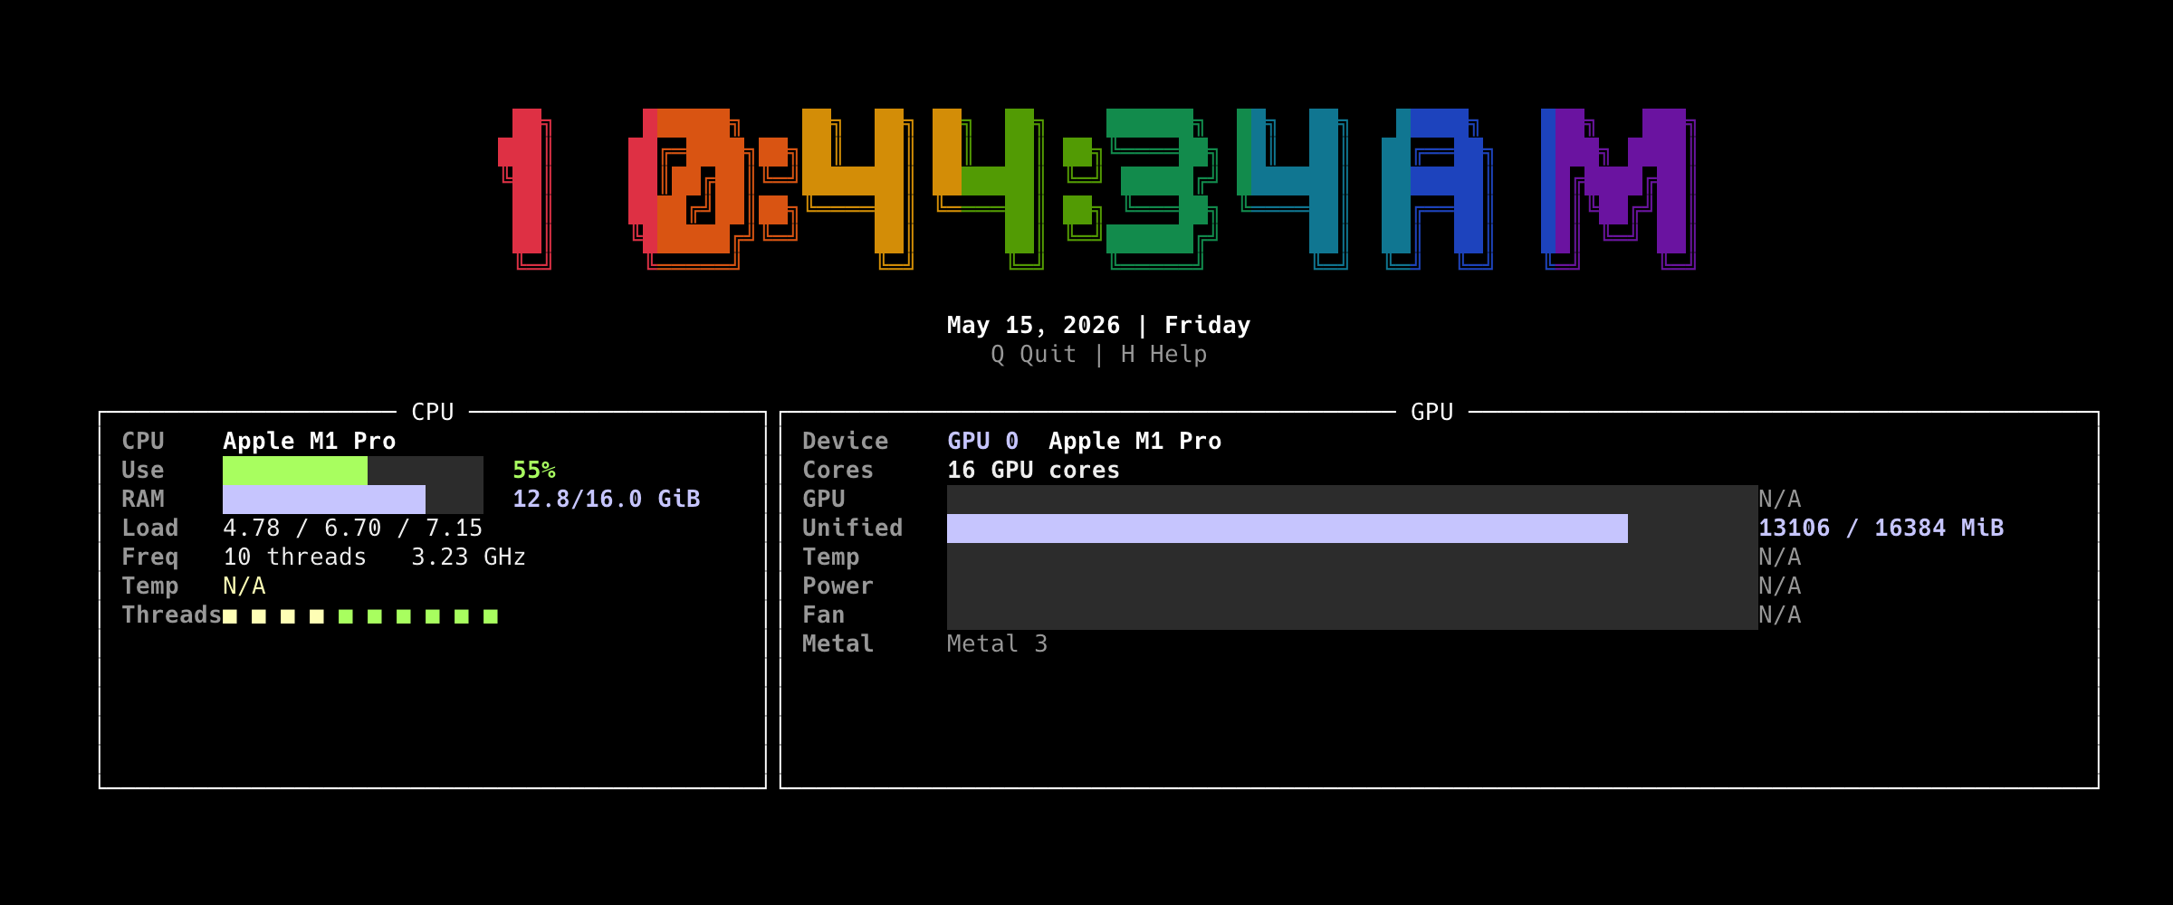Click the Power row label
Viewport: 2173px width, 905px height.
point(838,586)
